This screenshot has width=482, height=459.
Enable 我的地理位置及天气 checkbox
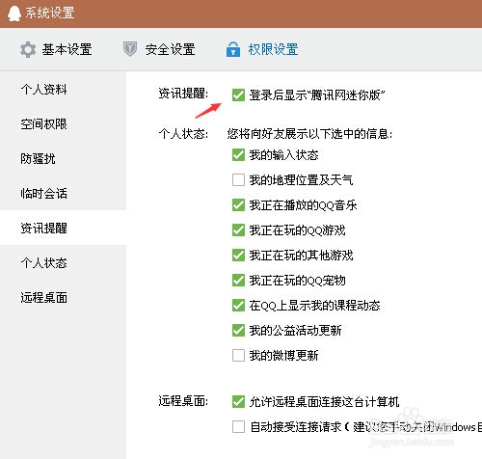(x=238, y=180)
